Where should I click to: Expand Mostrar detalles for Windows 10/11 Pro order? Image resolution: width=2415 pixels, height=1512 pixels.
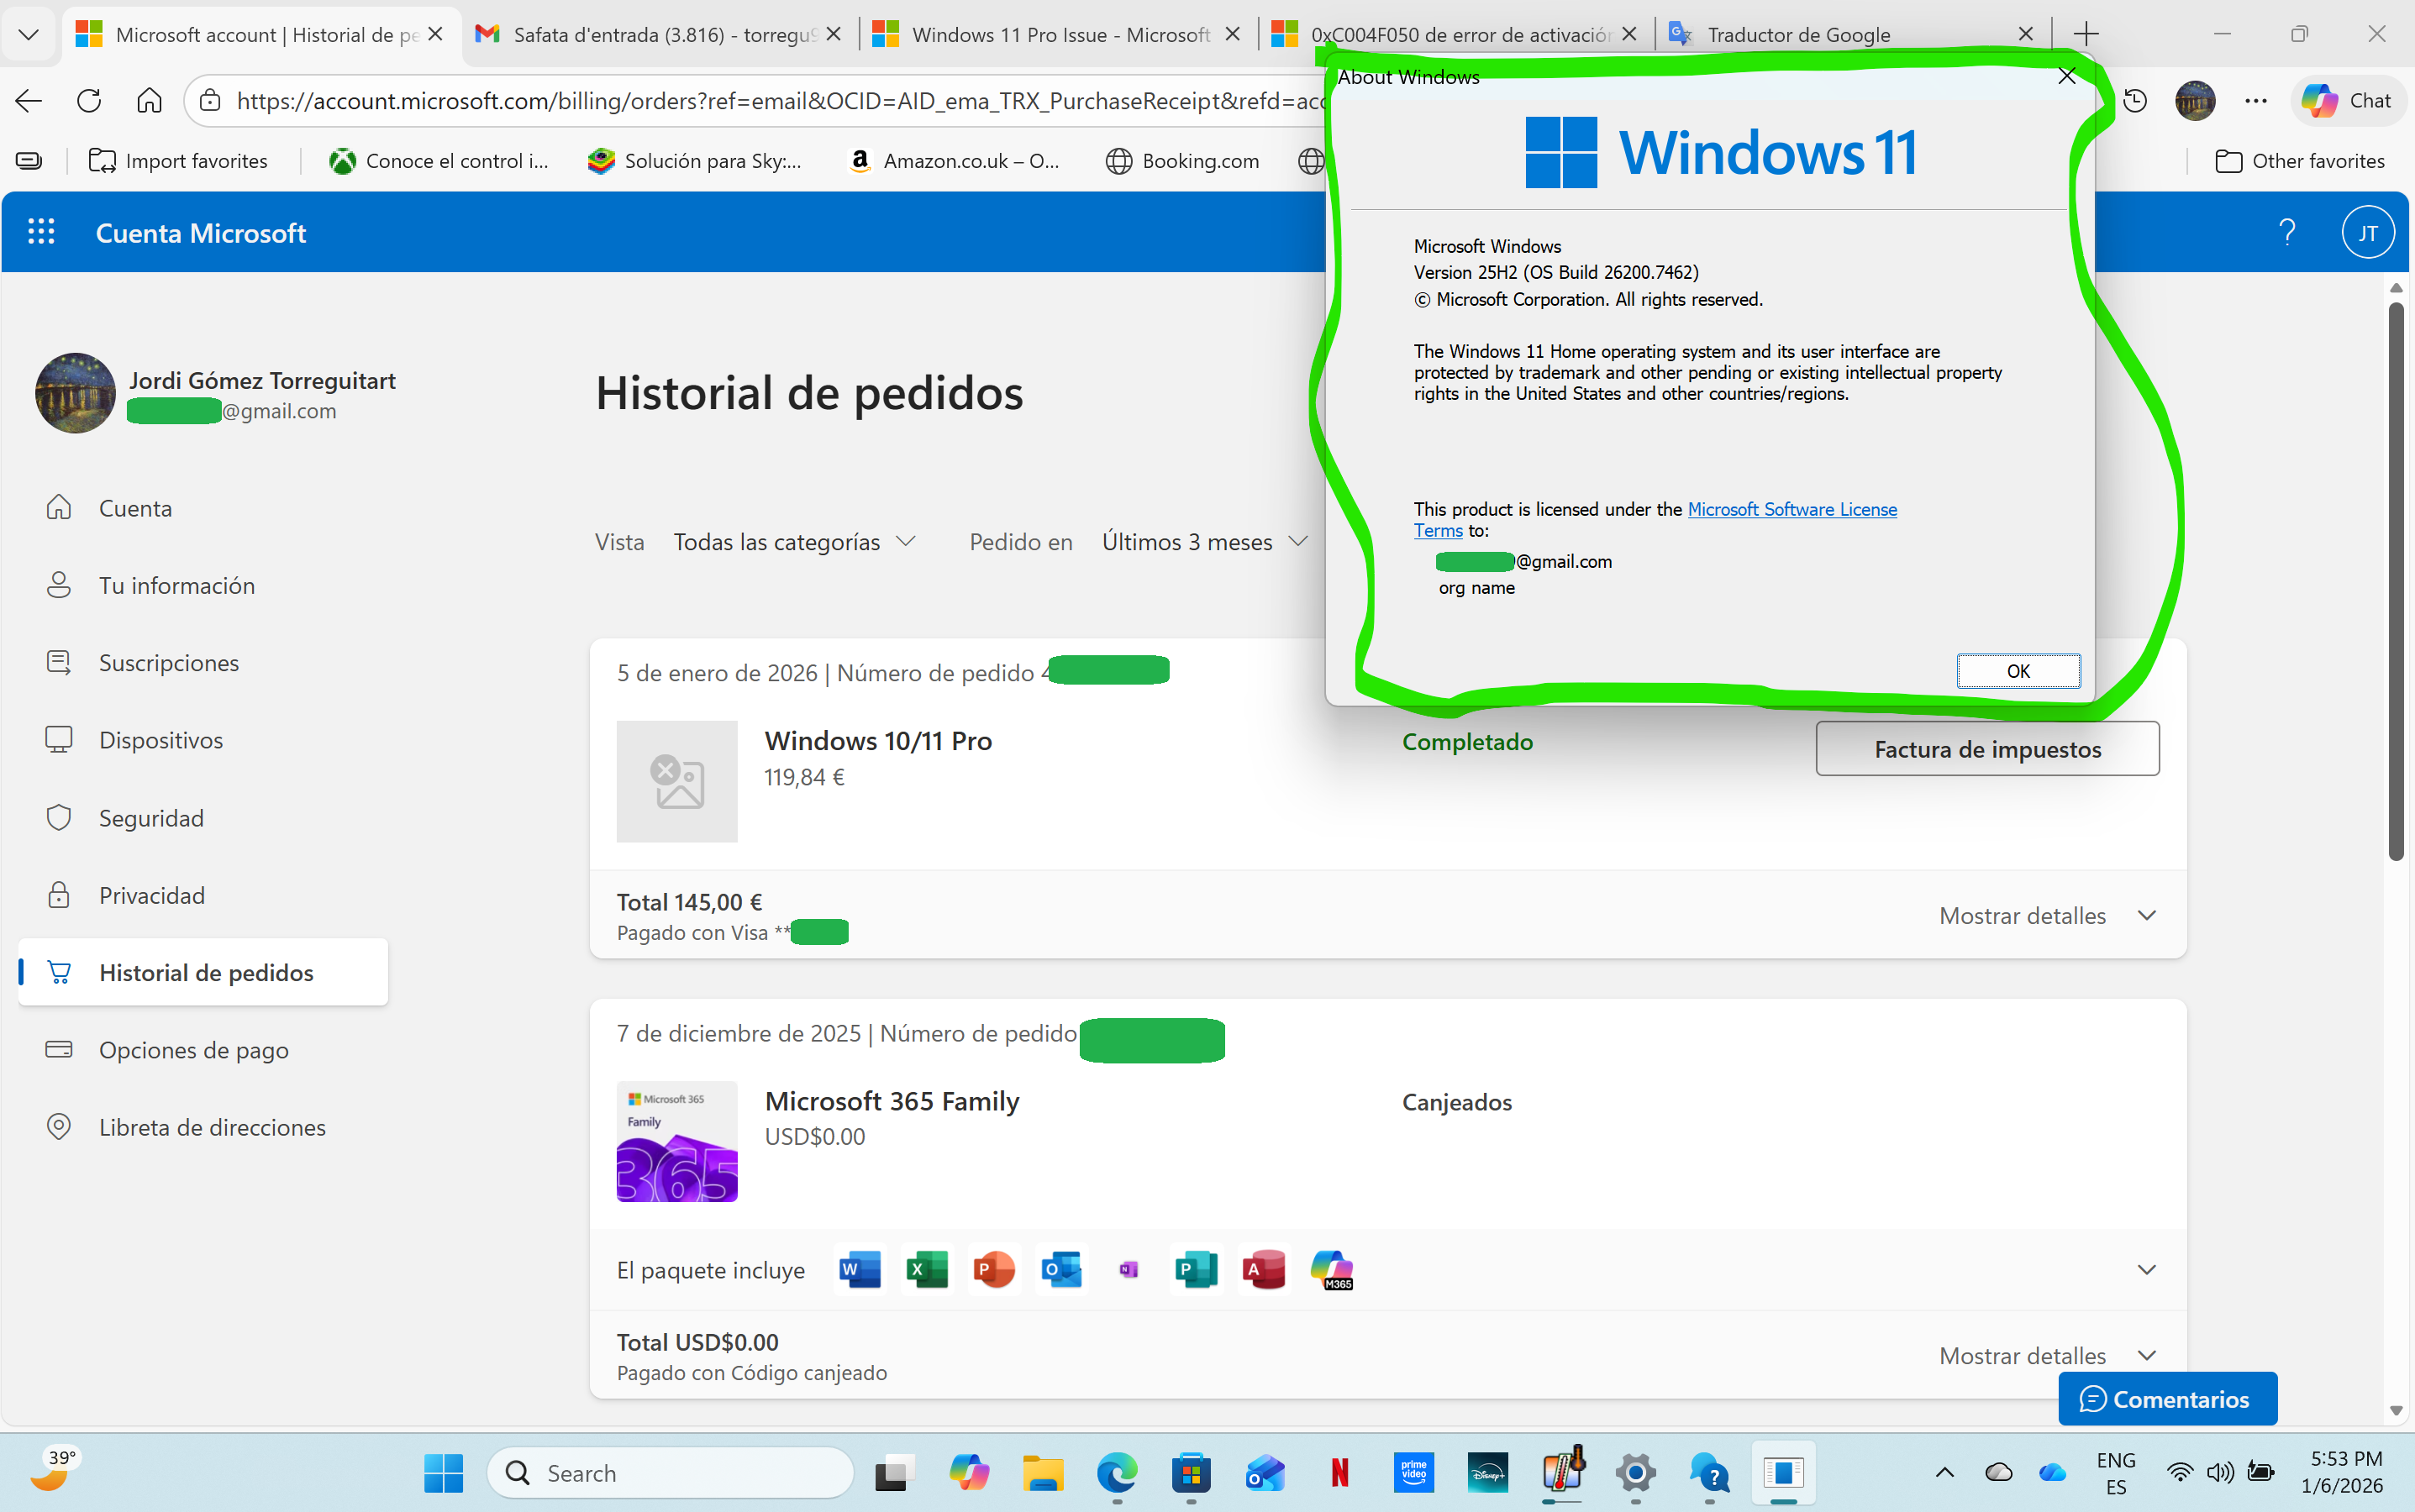pyautogui.click(x=2047, y=916)
